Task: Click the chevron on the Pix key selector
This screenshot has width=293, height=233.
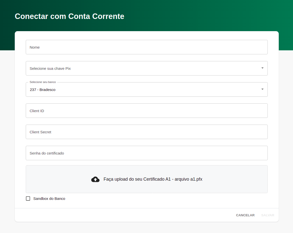Action: [x=262, y=68]
